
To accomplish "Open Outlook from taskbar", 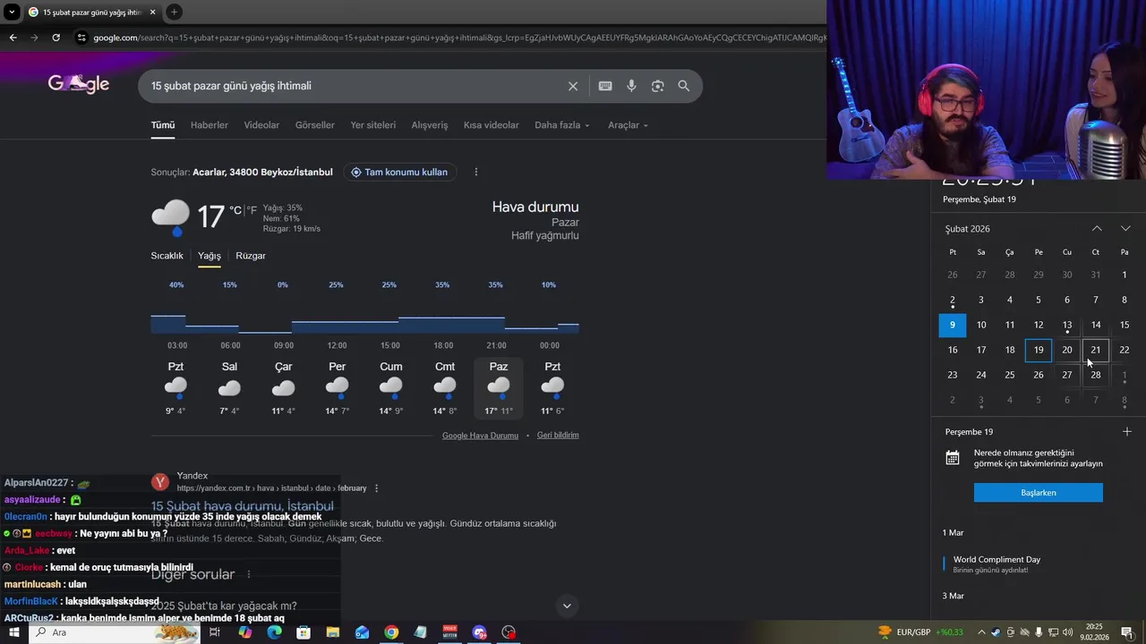I will point(362,632).
